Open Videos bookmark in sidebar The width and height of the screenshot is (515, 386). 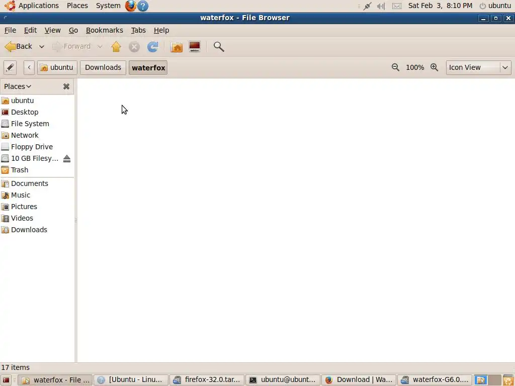pos(37,218)
